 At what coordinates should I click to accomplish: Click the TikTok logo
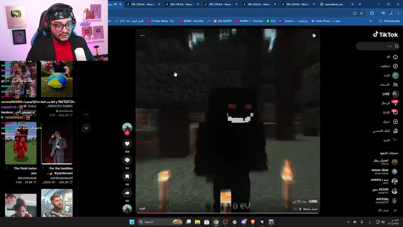click(386, 35)
